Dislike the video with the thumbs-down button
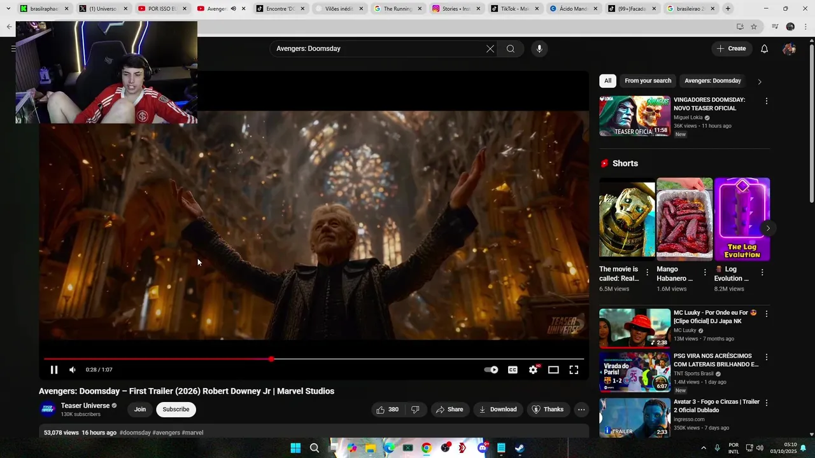Image resolution: width=815 pixels, height=458 pixels. click(415, 410)
